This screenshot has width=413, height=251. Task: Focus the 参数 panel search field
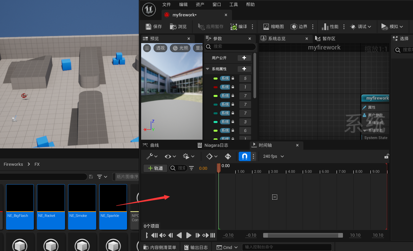[230, 46]
